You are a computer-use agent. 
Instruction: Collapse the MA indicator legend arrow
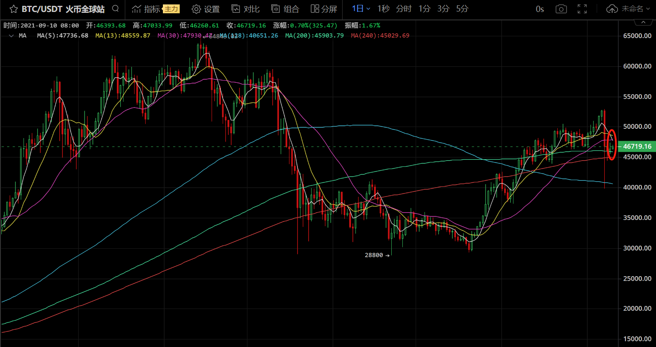coord(11,35)
